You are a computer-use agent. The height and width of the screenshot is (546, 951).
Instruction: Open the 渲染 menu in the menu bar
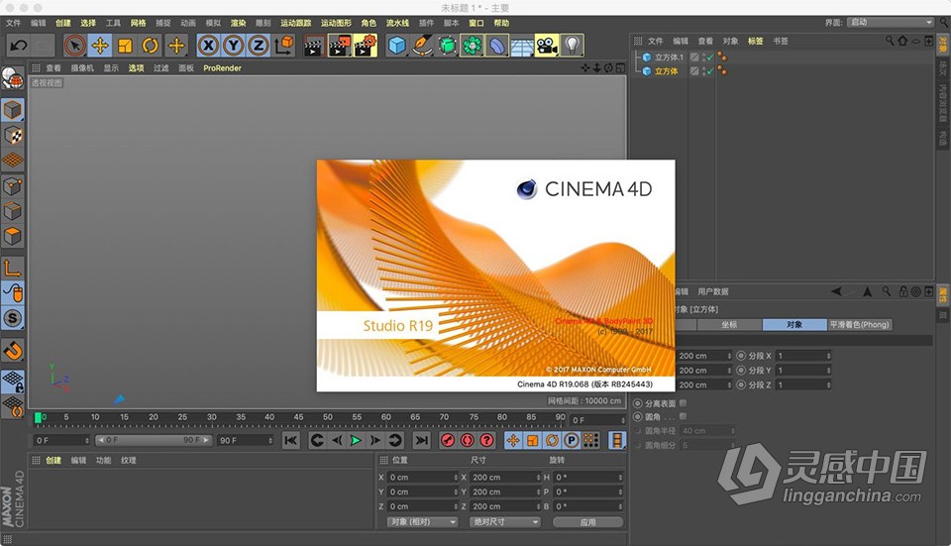239,23
